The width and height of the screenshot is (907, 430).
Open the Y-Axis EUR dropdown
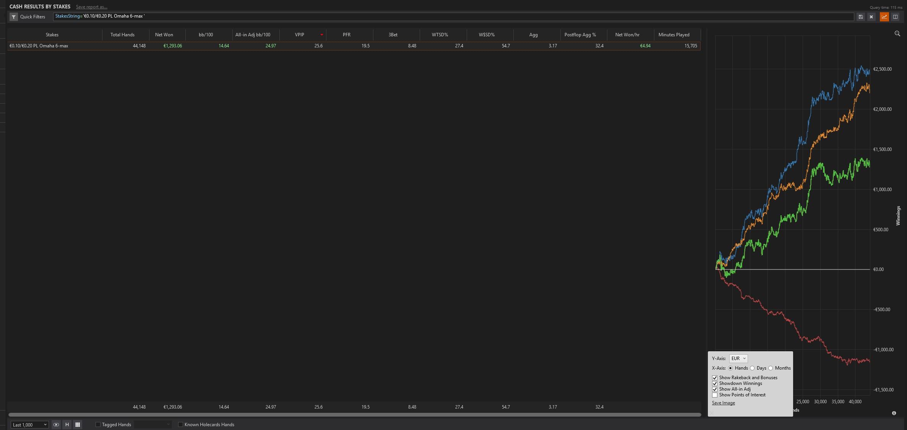tap(738, 359)
